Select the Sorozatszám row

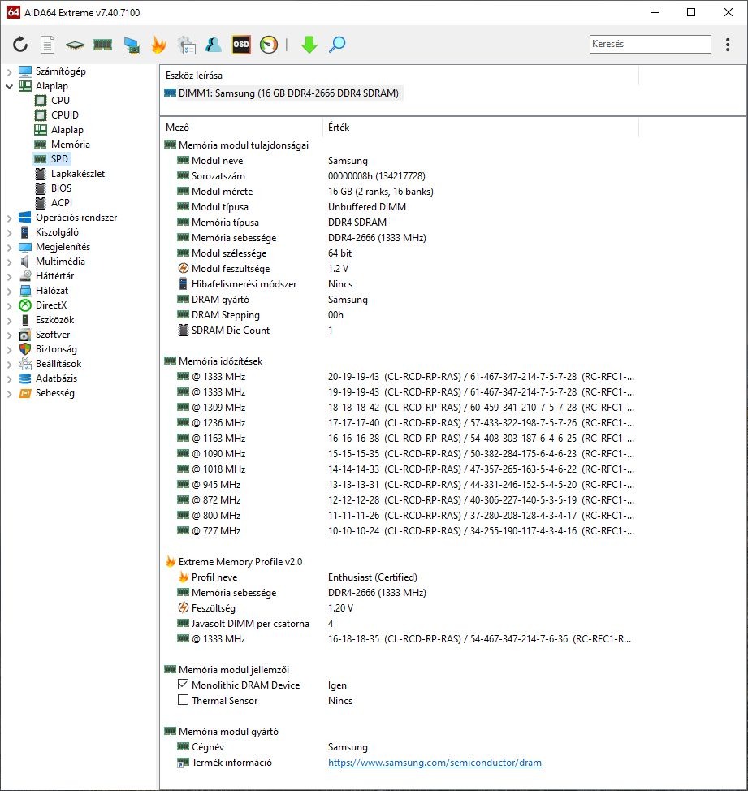coord(401,176)
